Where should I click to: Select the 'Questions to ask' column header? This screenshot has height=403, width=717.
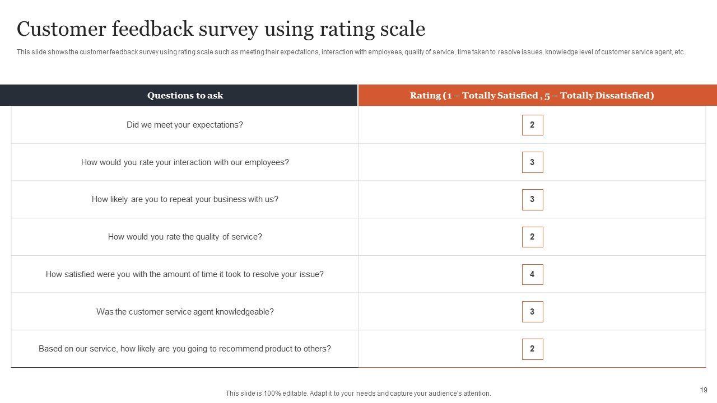tap(185, 95)
